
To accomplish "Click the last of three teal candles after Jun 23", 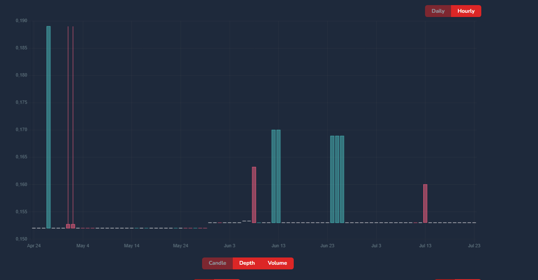I will pyautogui.click(x=342, y=179).
